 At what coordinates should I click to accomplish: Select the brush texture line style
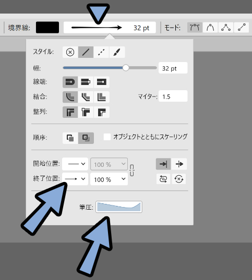click(x=117, y=52)
